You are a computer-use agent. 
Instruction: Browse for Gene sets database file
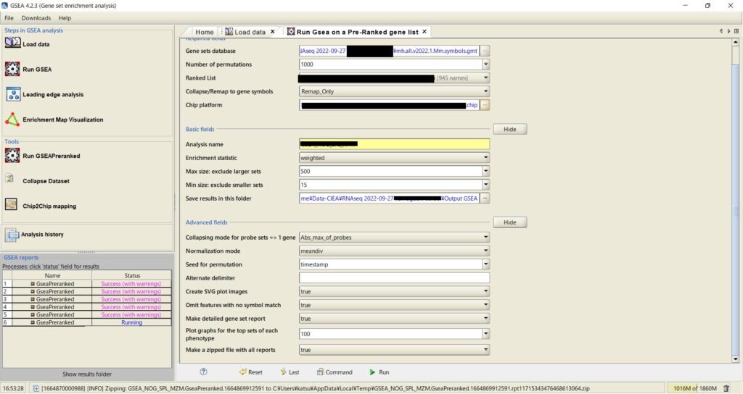pyautogui.click(x=485, y=51)
